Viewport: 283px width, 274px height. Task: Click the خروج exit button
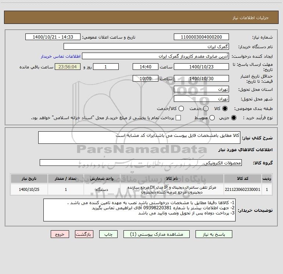(60, 234)
